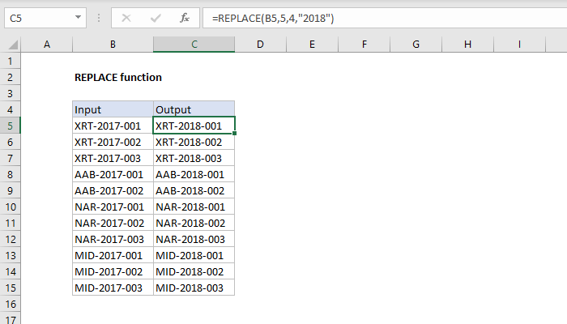Click the 'Output' table header cell
The image size is (567, 324).
(x=194, y=109)
